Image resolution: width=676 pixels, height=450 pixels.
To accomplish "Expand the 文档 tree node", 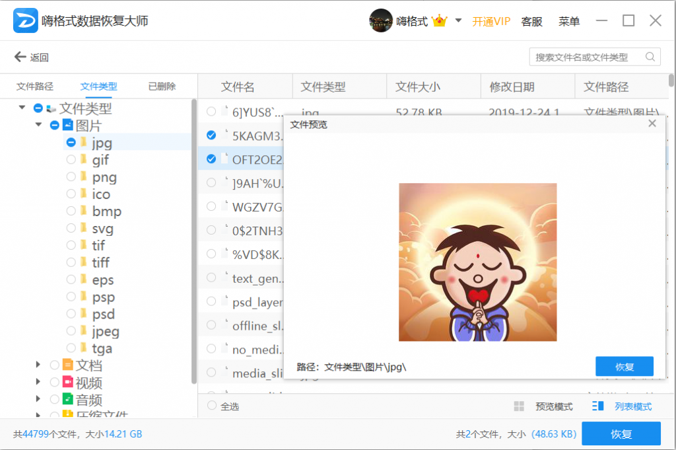I will tap(38, 365).
